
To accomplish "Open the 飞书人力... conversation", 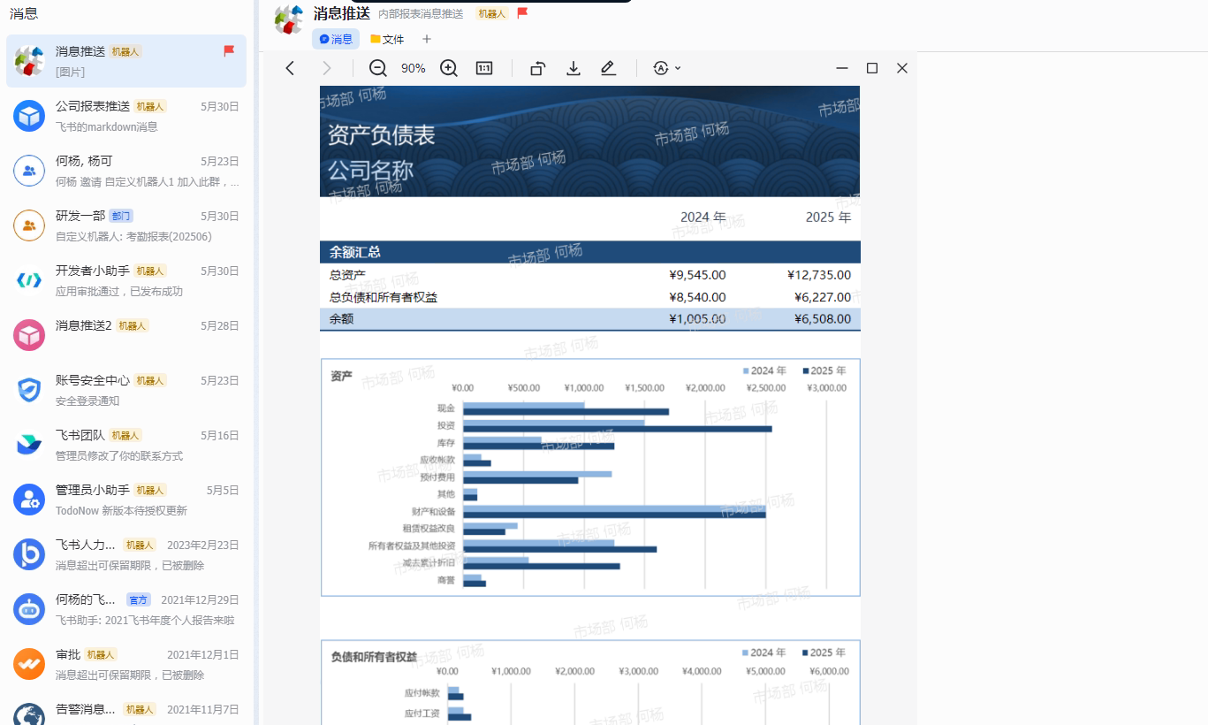I will point(126,554).
